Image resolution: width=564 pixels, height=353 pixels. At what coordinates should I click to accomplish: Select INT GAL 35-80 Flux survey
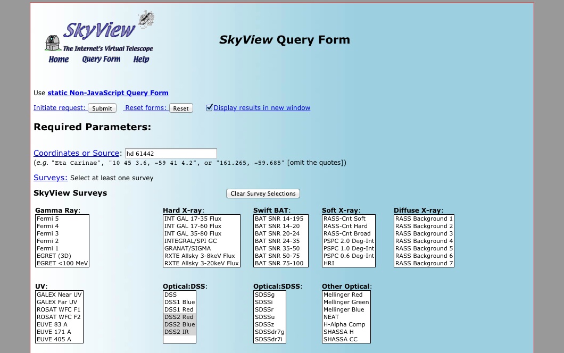tap(202, 233)
